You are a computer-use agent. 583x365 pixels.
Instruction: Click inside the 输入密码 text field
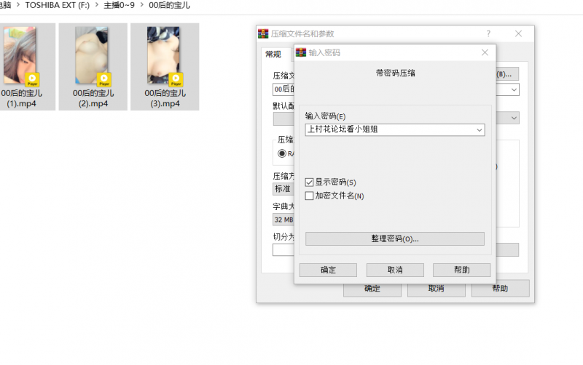click(390, 129)
